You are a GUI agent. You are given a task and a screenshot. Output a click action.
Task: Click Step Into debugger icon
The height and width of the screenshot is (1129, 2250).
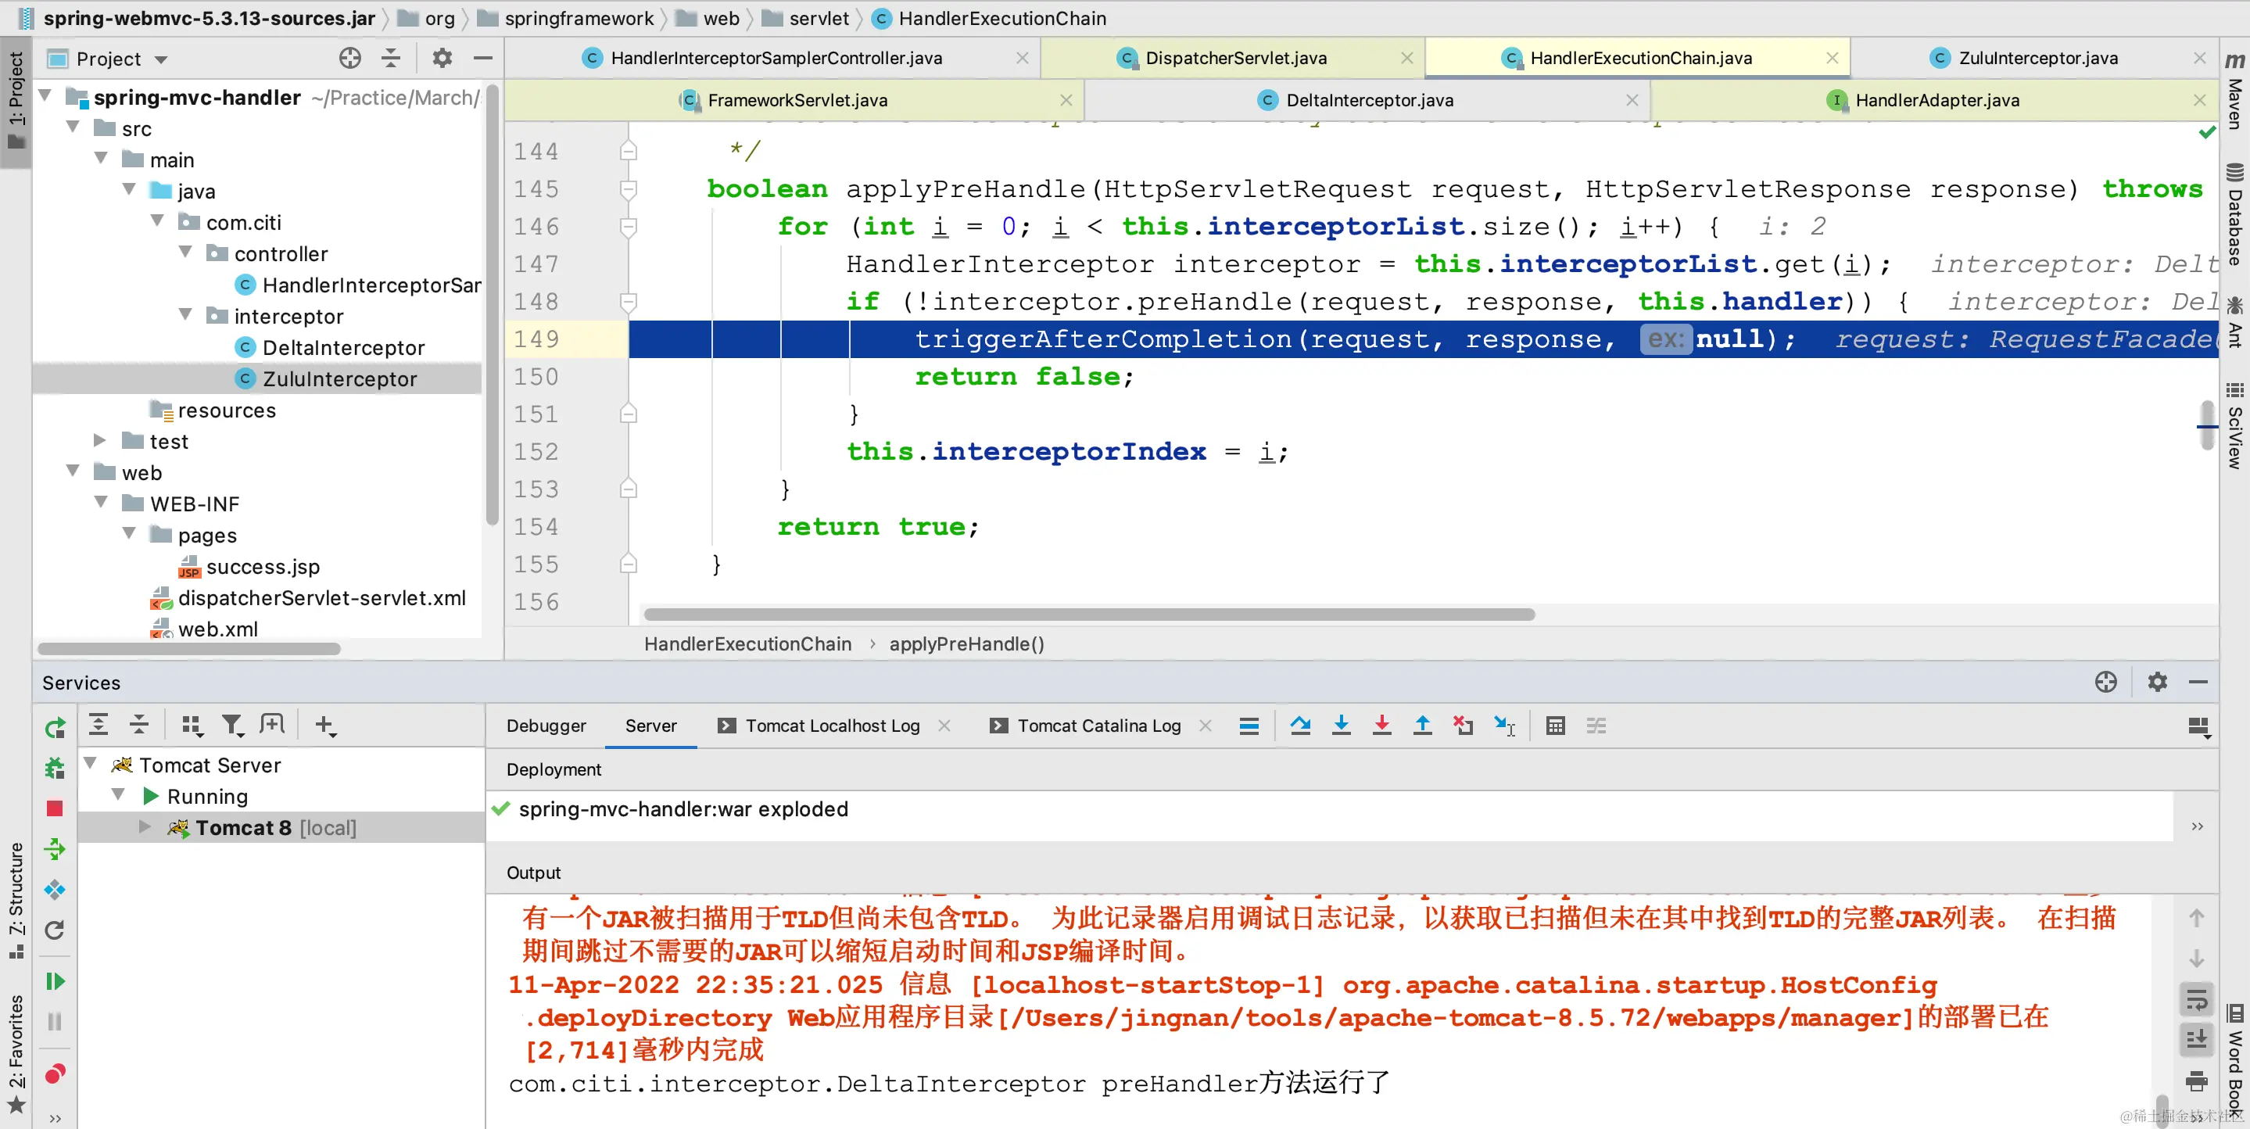coord(1341,726)
